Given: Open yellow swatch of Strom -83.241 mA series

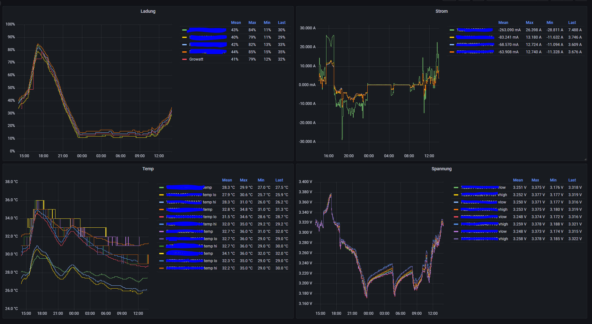Looking at the screenshot, I should (452, 37).
